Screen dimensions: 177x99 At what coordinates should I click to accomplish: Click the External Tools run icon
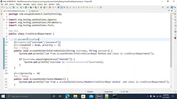[x=36, y=7]
